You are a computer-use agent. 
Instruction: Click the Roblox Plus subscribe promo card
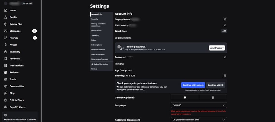coord(20,117)
